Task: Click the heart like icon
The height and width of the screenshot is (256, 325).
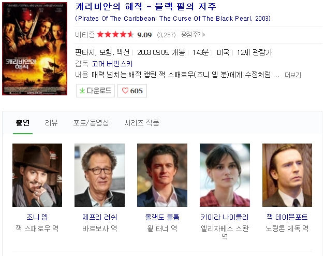Action: tap(125, 91)
